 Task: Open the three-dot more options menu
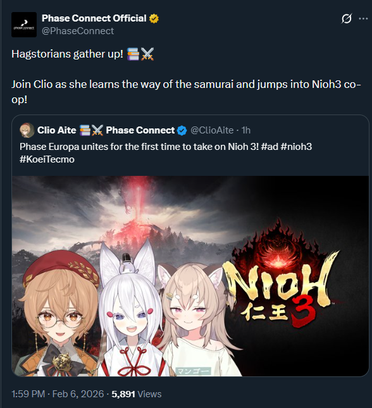(363, 18)
